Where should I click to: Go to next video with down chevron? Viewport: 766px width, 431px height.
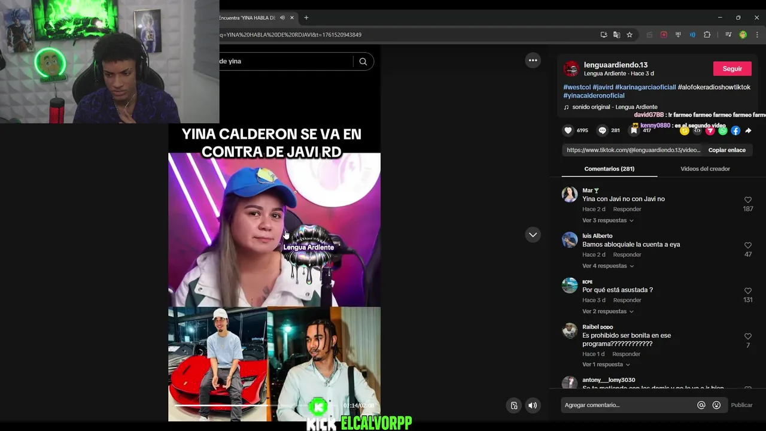coord(533,235)
